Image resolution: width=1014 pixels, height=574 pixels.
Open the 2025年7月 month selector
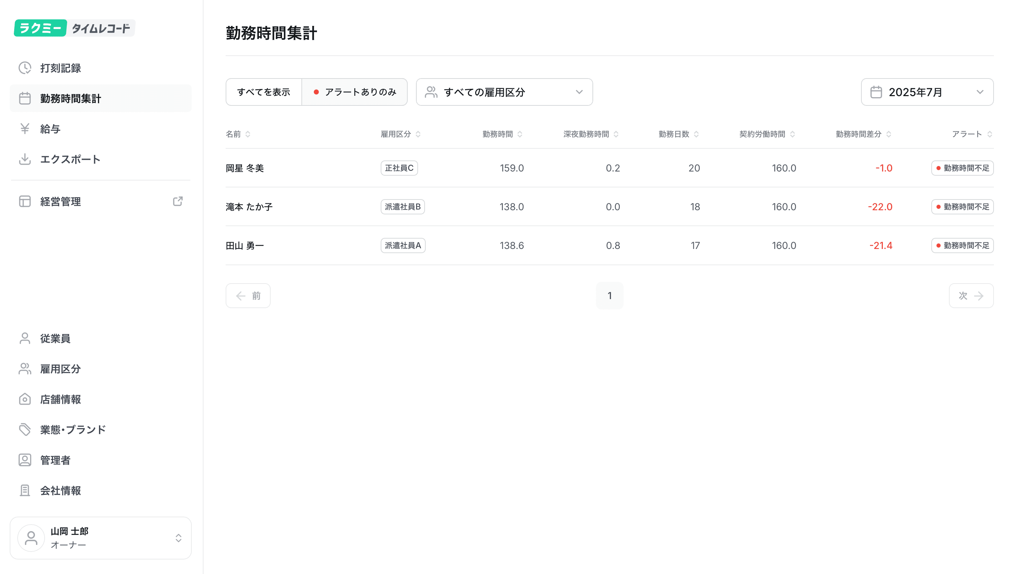click(x=927, y=92)
